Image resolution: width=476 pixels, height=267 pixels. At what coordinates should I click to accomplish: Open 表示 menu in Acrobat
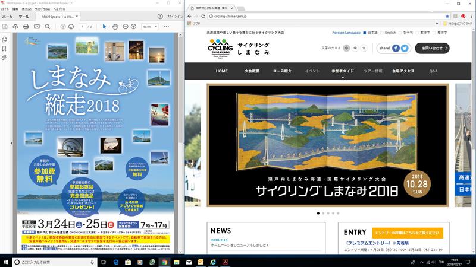(26, 9)
